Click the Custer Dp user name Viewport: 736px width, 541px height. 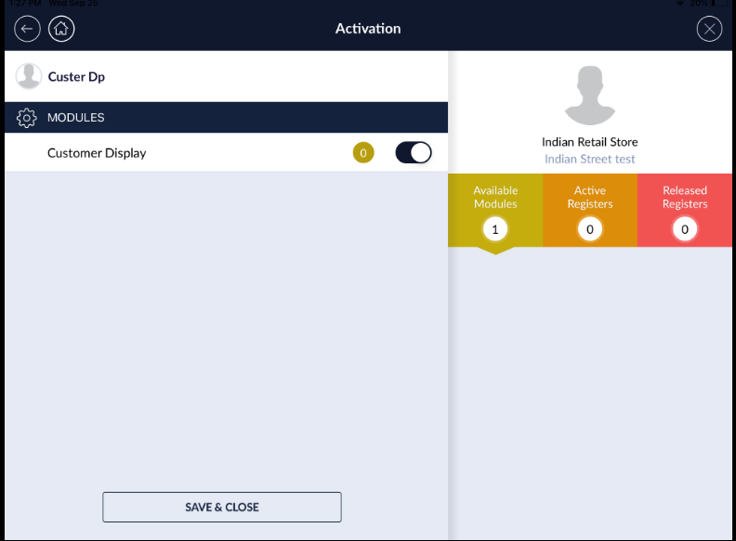click(x=76, y=77)
